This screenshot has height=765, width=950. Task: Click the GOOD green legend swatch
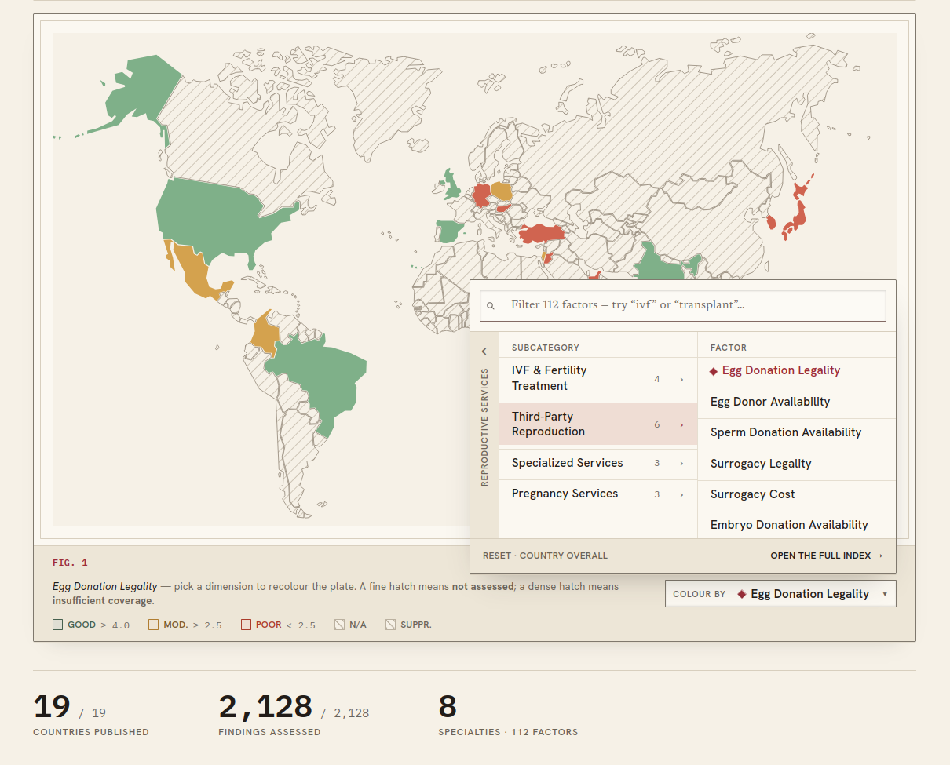[57, 625]
